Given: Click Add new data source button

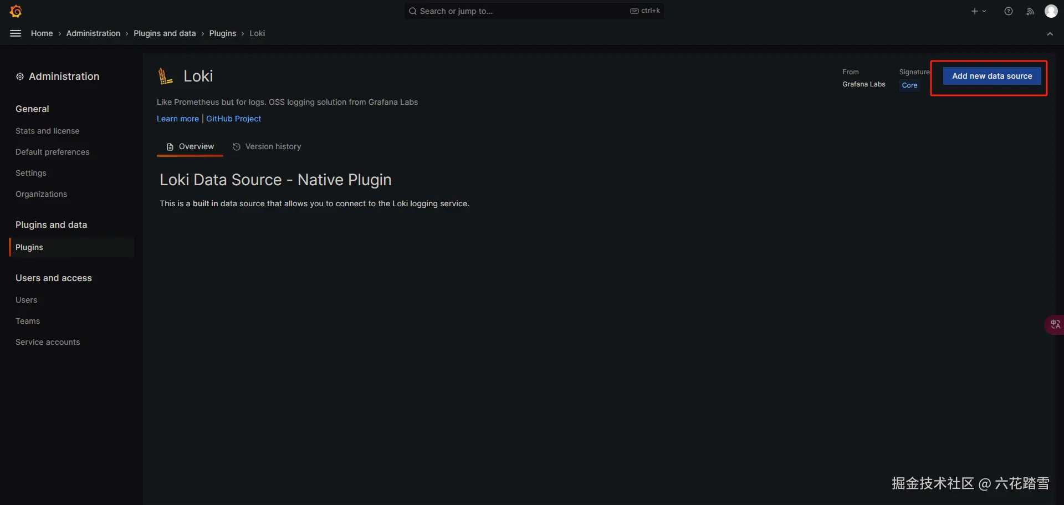Looking at the screenshot, I should [992, 76].
